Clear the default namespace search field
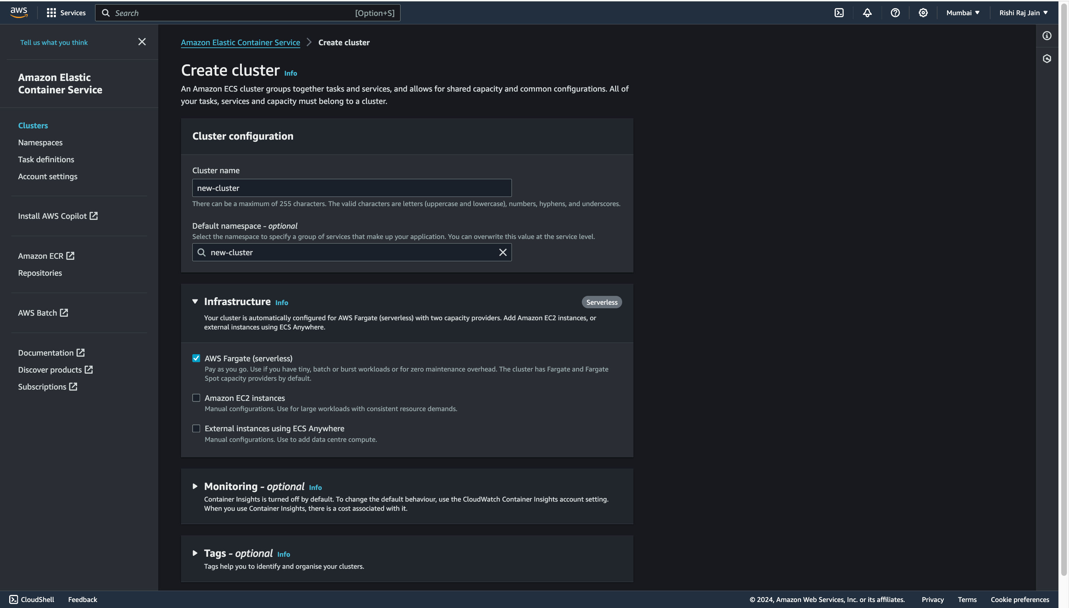 pos(503,253)
